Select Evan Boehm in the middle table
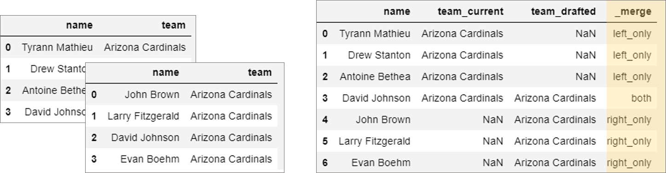 [150, 159]
